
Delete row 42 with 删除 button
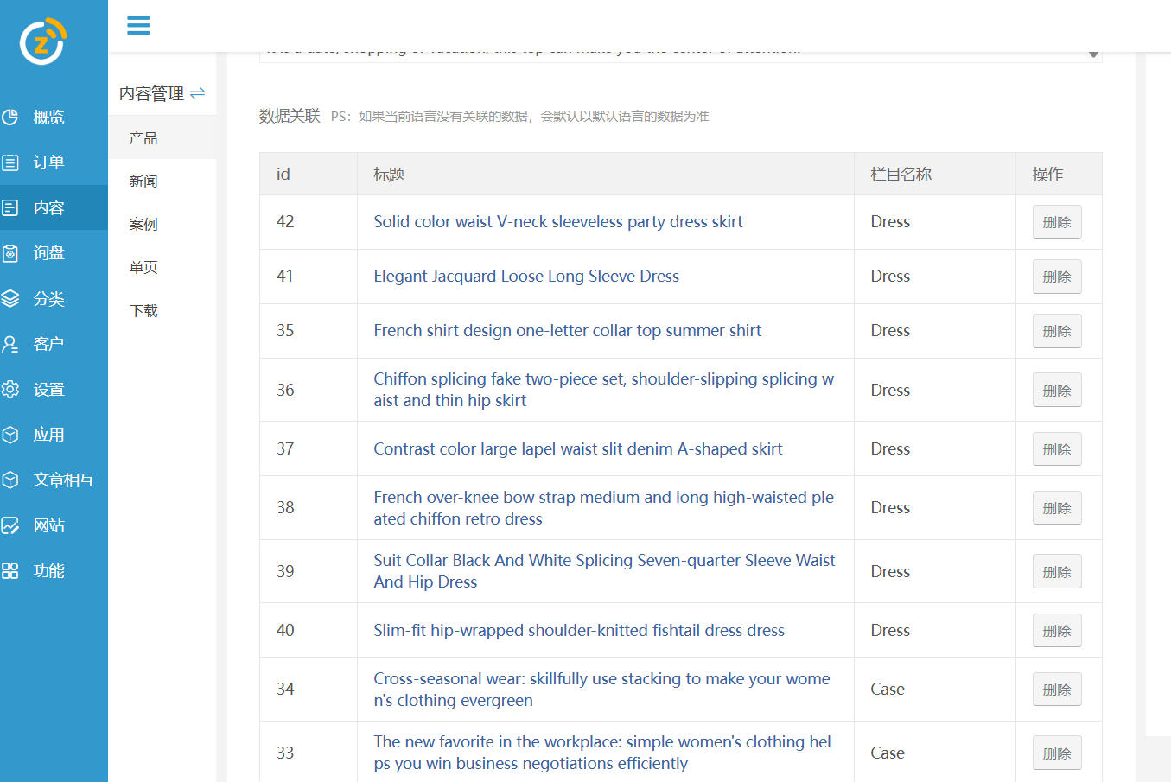pos(1057,222)
